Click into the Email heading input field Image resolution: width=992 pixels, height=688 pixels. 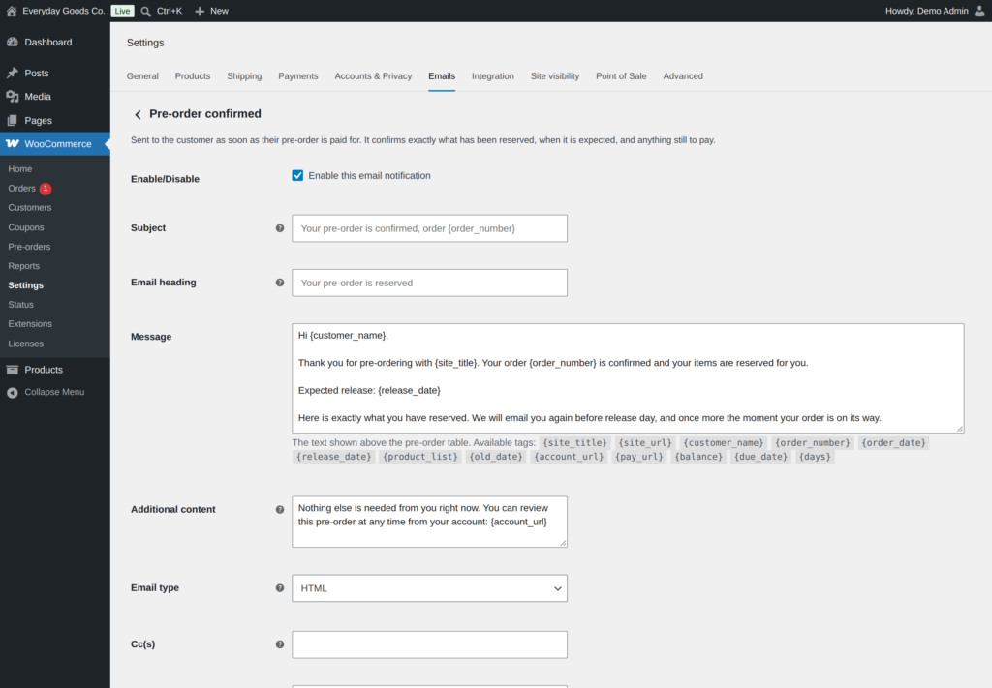[x=429, y=283]
